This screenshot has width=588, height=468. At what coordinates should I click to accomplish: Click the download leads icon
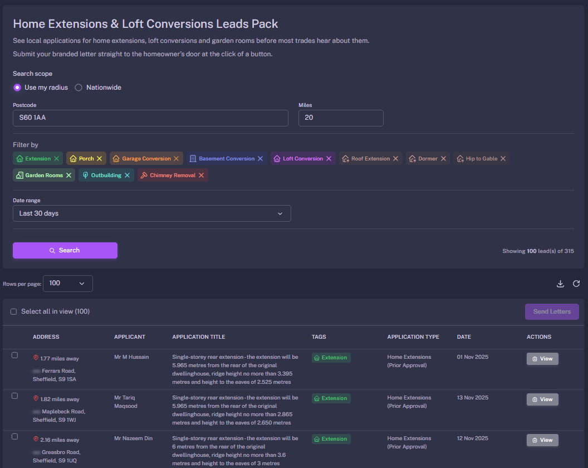coord(560,284)
